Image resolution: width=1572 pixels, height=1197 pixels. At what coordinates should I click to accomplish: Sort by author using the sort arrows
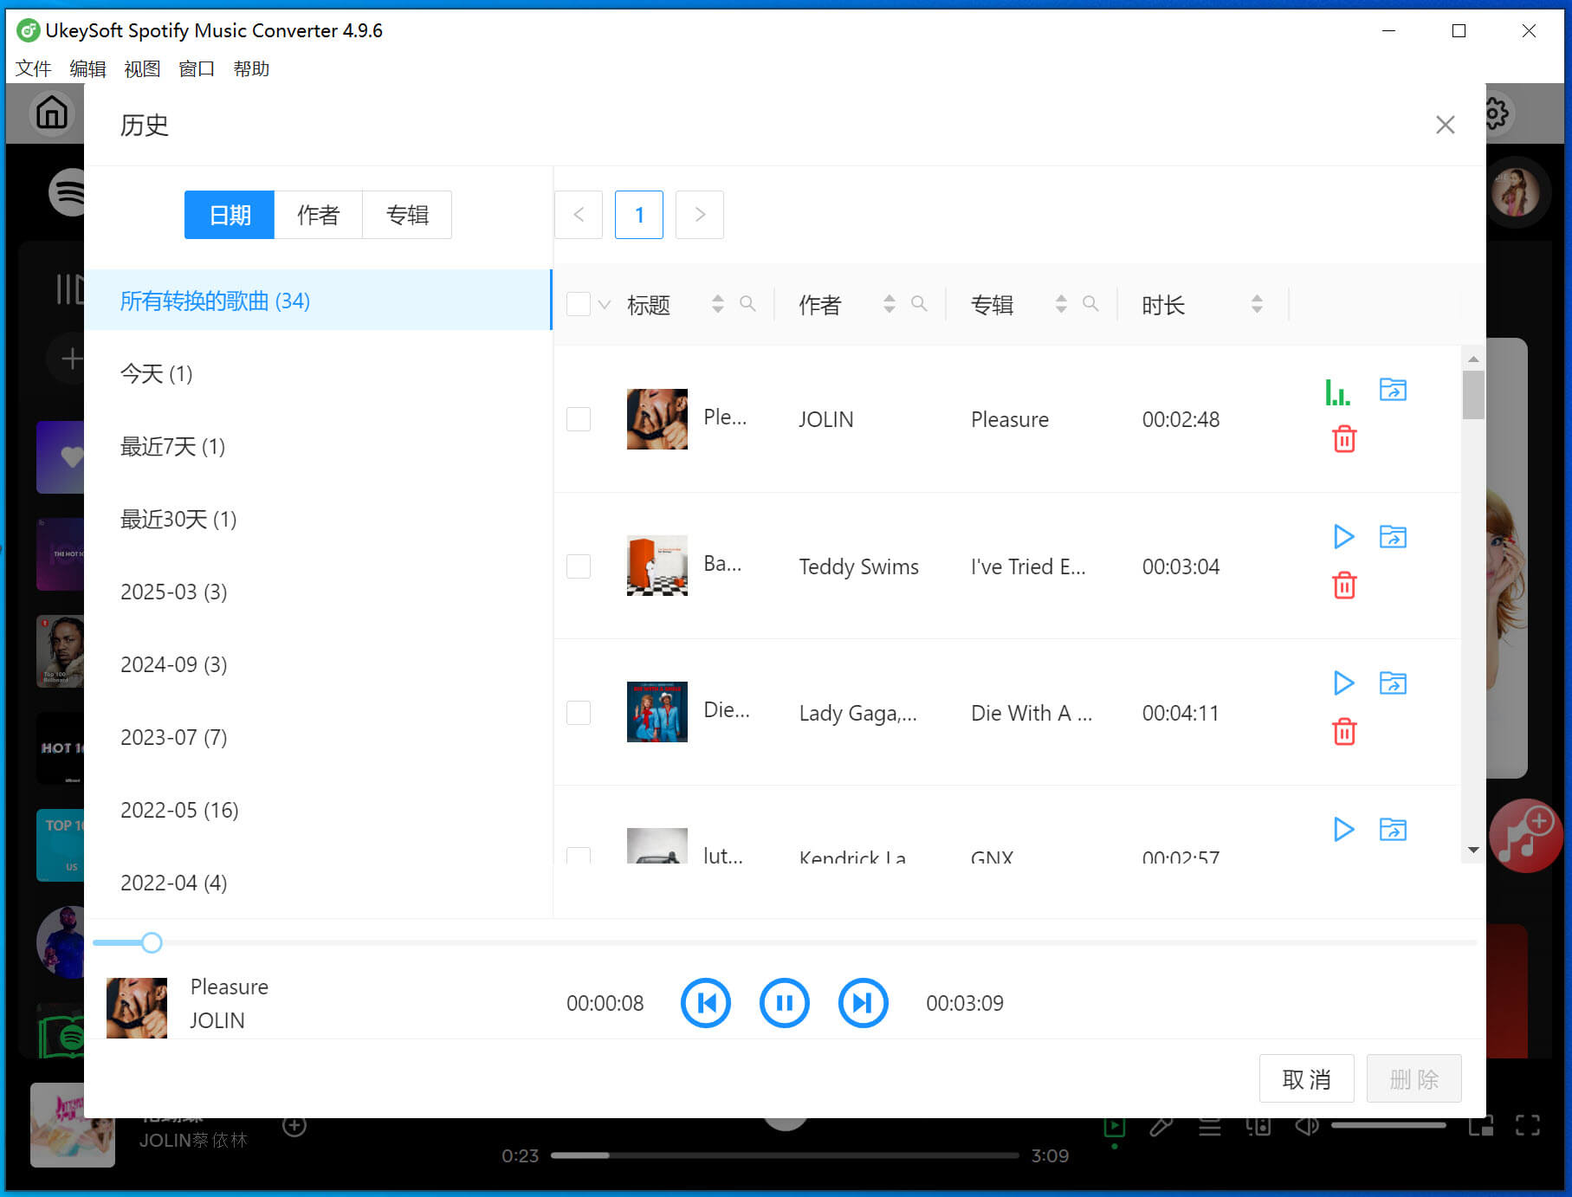pos(889,304)
